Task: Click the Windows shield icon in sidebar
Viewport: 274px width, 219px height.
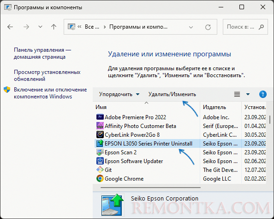Action: (x=7, y=90)
